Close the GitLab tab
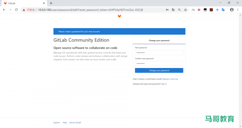The width and height of the screenshot is (242, 128). pos(44,3)
